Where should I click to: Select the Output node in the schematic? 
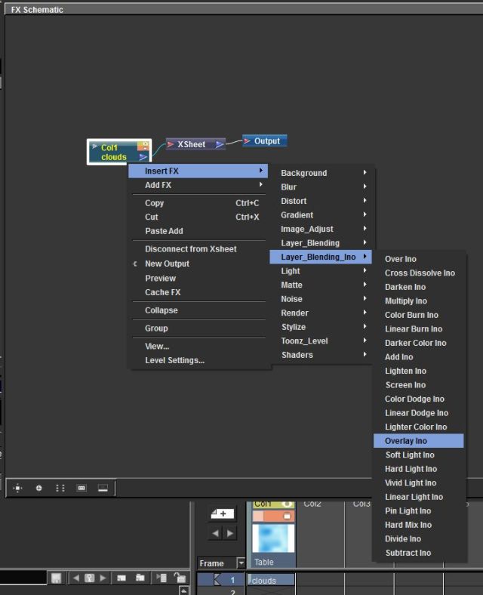tap(266, 141)
